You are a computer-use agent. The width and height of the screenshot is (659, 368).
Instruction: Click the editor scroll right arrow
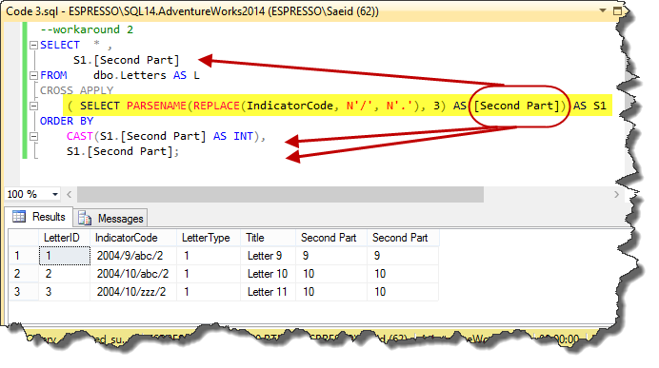tap(616, 194)
